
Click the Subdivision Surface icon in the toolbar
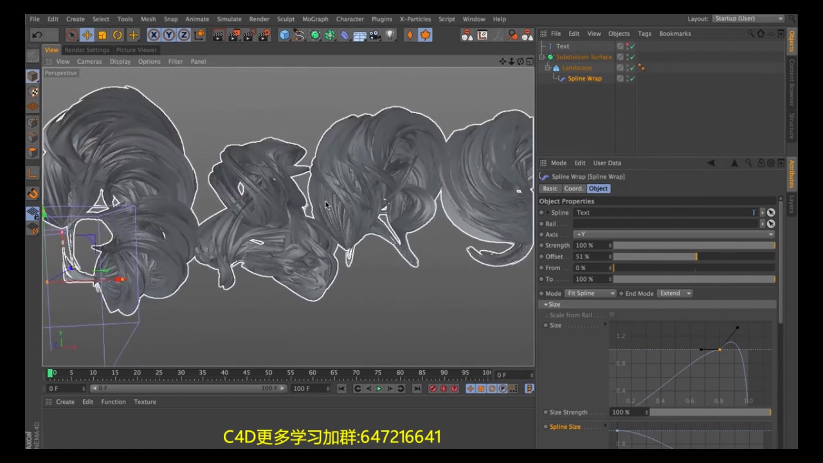[x=313, y=35]
